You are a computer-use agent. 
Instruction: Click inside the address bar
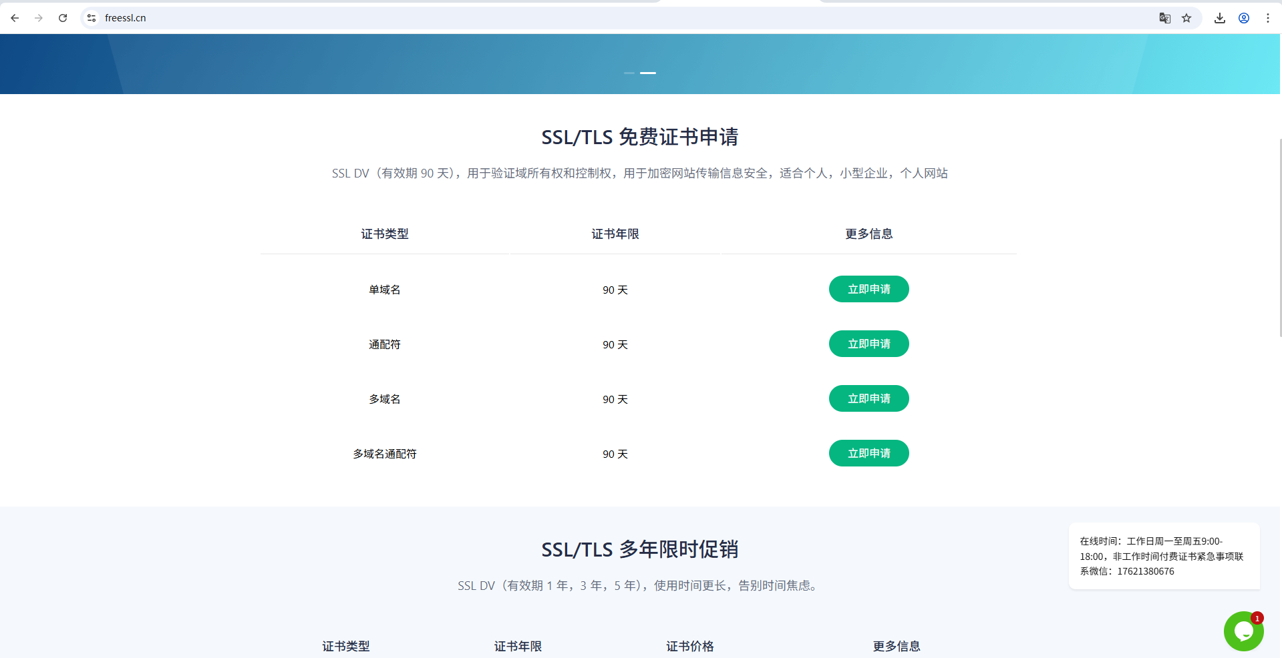267,18
